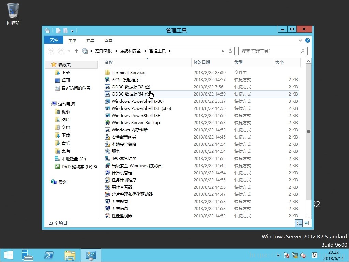Screen dimensions: 349x262
Task: Expand the ribbon with the chevron
Action: coord(300,40)
